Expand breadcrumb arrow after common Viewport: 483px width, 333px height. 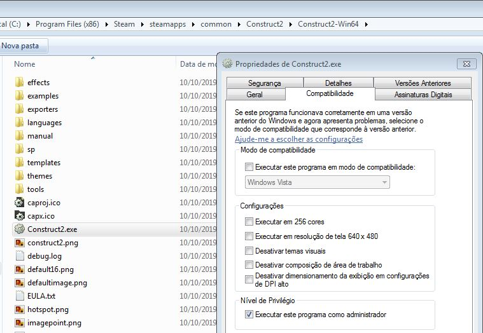point(239,24)
